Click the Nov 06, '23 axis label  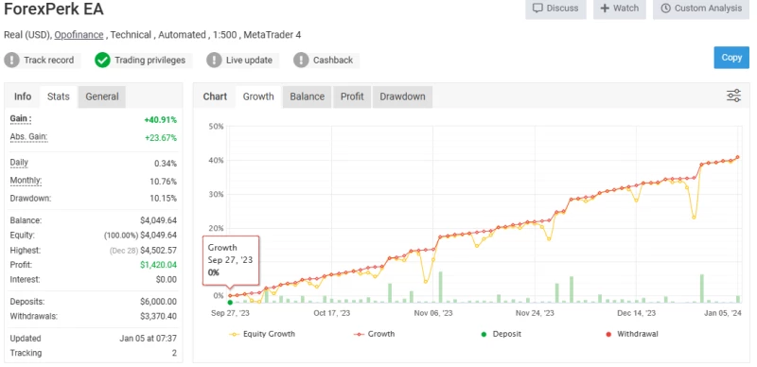(433, 313)
